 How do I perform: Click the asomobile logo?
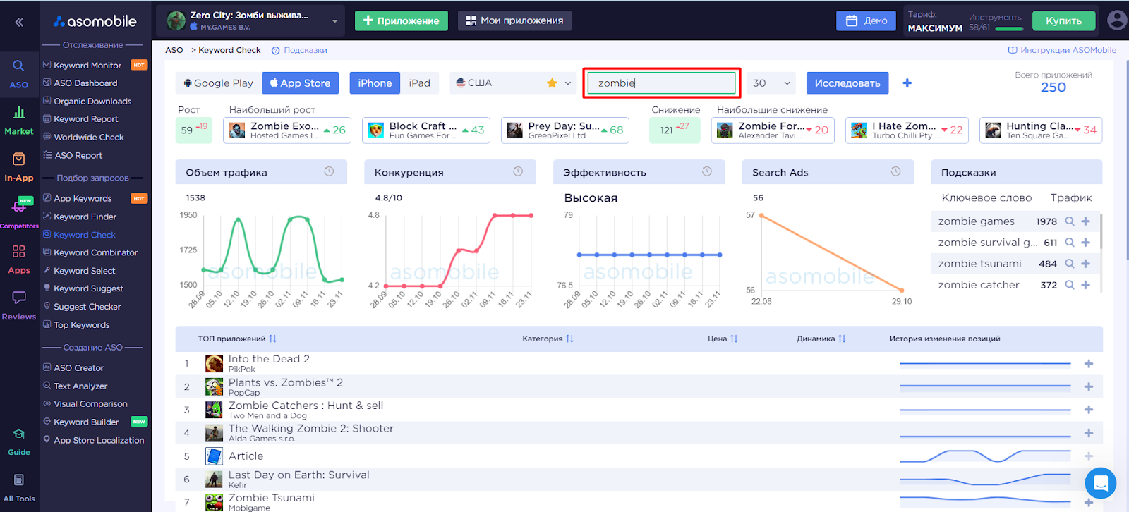tap(95, 22)
